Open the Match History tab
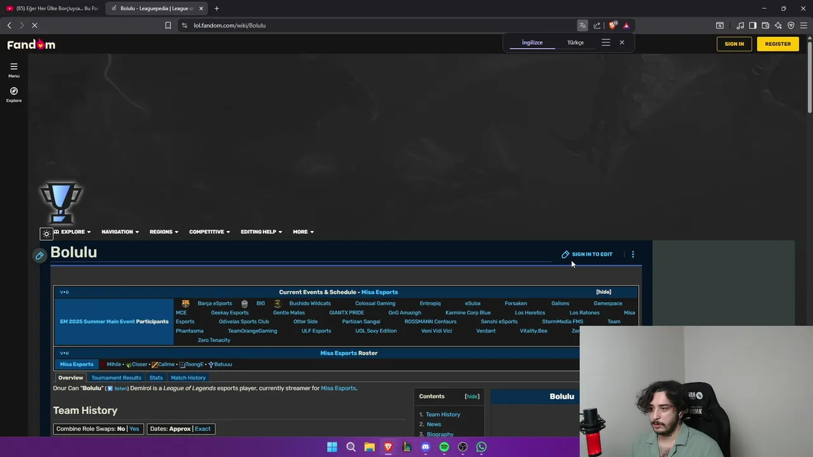 188,378
